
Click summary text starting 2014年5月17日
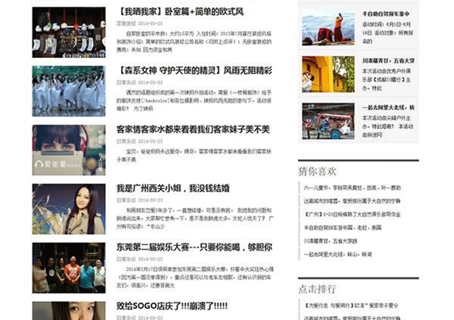coord(195,278)
